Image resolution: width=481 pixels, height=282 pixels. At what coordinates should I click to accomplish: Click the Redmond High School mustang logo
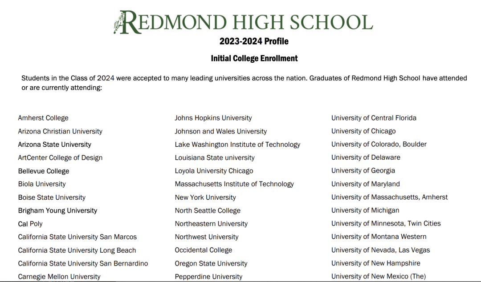point(119,22)
